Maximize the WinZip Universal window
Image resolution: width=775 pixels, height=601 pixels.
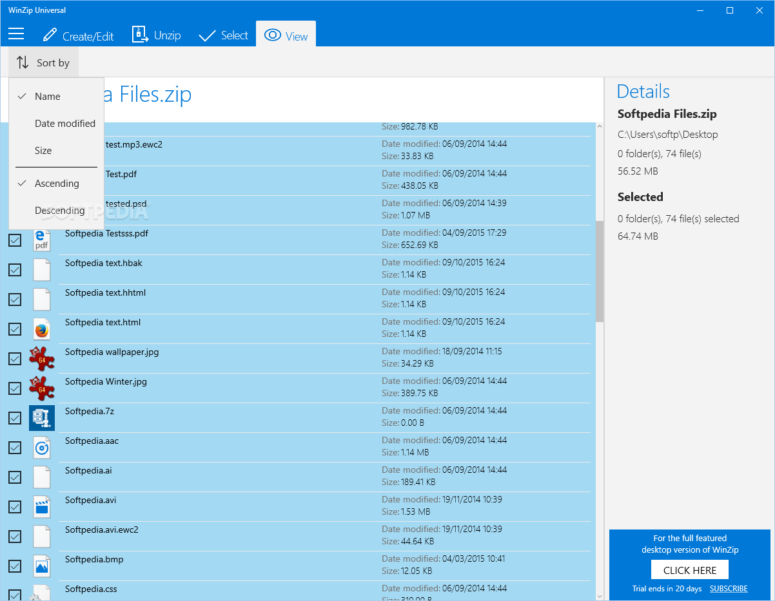pos(730,10)
